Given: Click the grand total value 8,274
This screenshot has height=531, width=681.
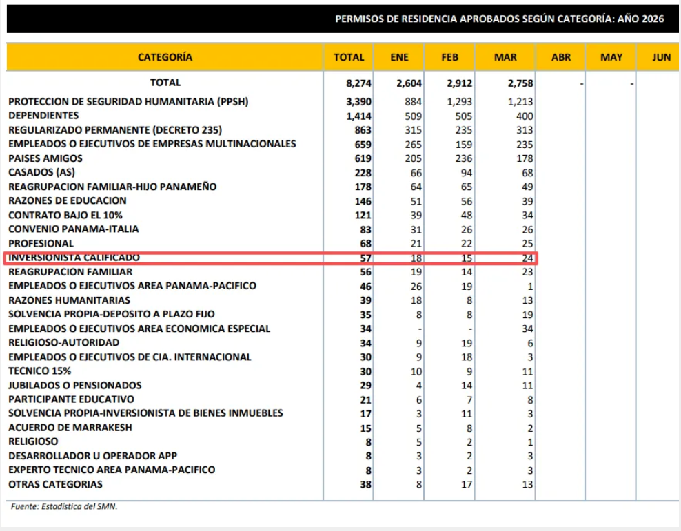Looking at the screenshot, I should pyautogui.click(x=358, y=83).
